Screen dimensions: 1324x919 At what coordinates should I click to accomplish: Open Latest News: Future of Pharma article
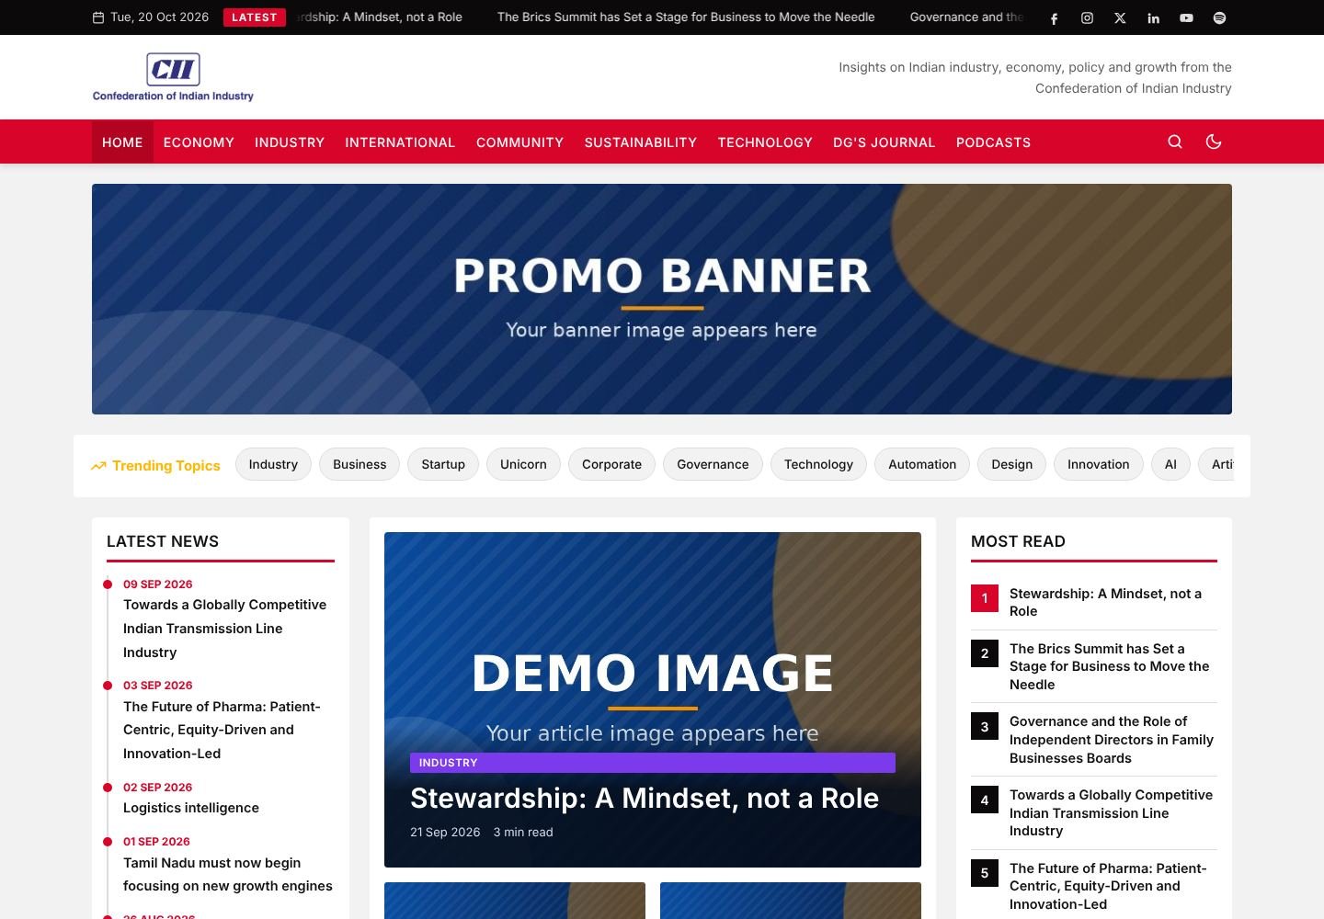[222, 730]
